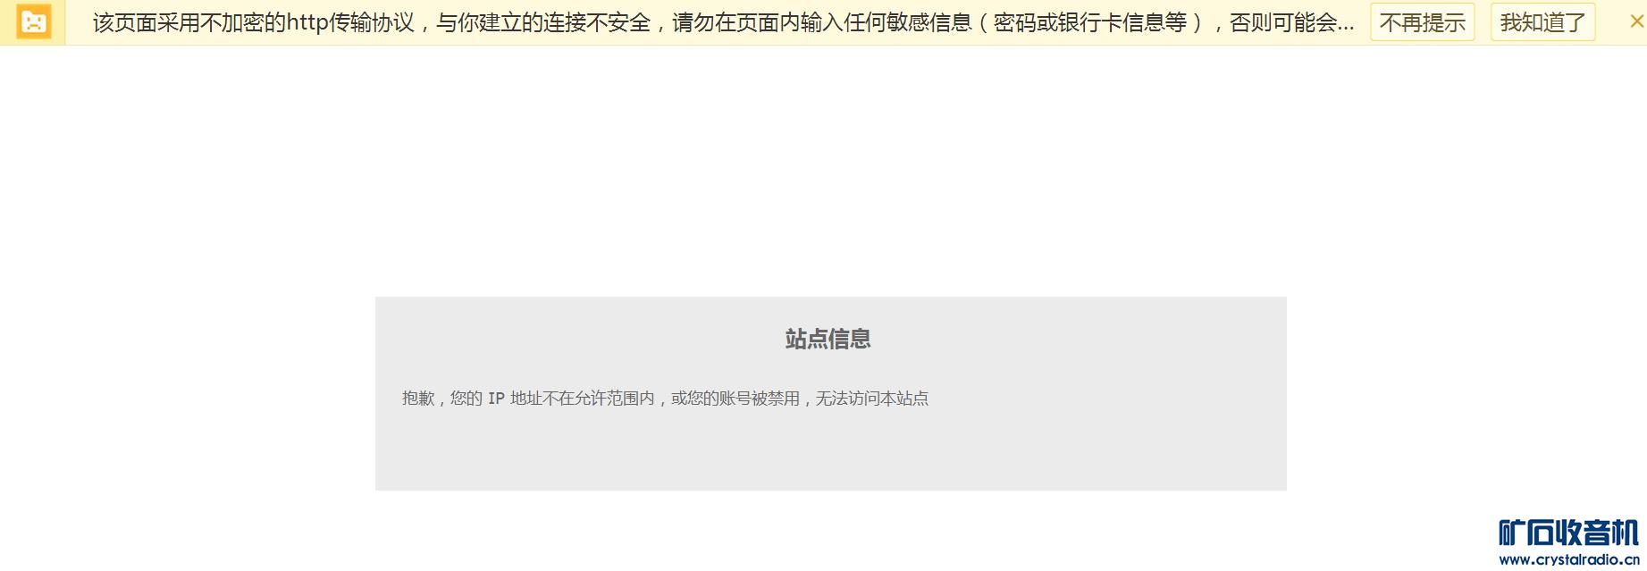
Task: Click the 请勿在页面内输入任何敏感信息 phrase
Action: [822, 22]
